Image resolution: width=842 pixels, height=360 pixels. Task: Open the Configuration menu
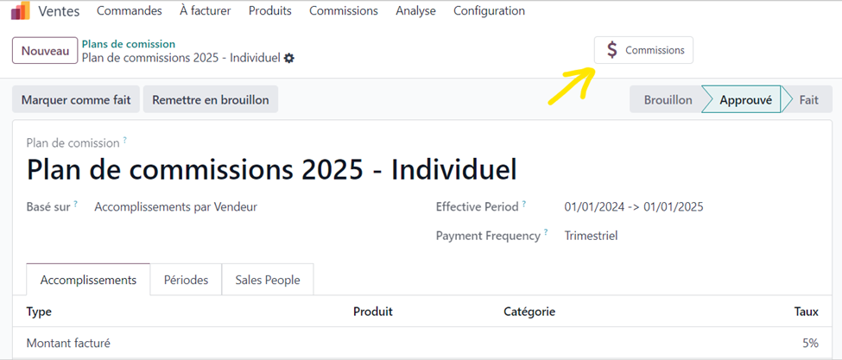tap(489, 10)
